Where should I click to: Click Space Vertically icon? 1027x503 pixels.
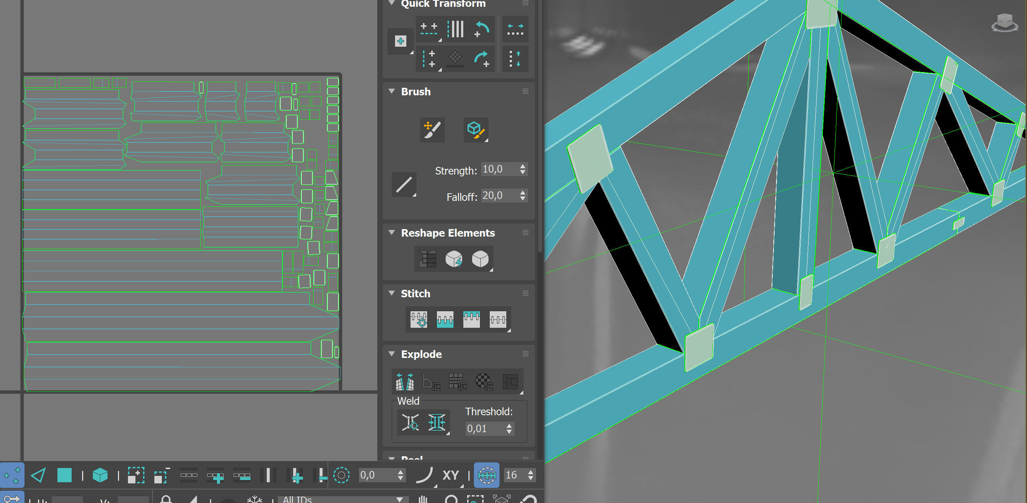515,59
